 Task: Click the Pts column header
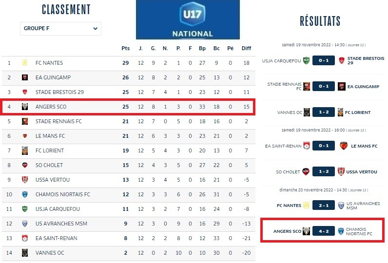click(x=126, y=48)
